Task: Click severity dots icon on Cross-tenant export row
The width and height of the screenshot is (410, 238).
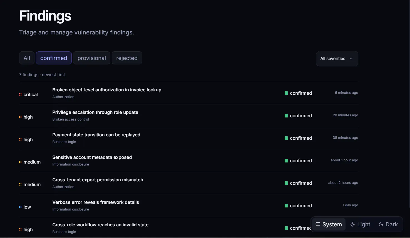Action: pos(20,184)
